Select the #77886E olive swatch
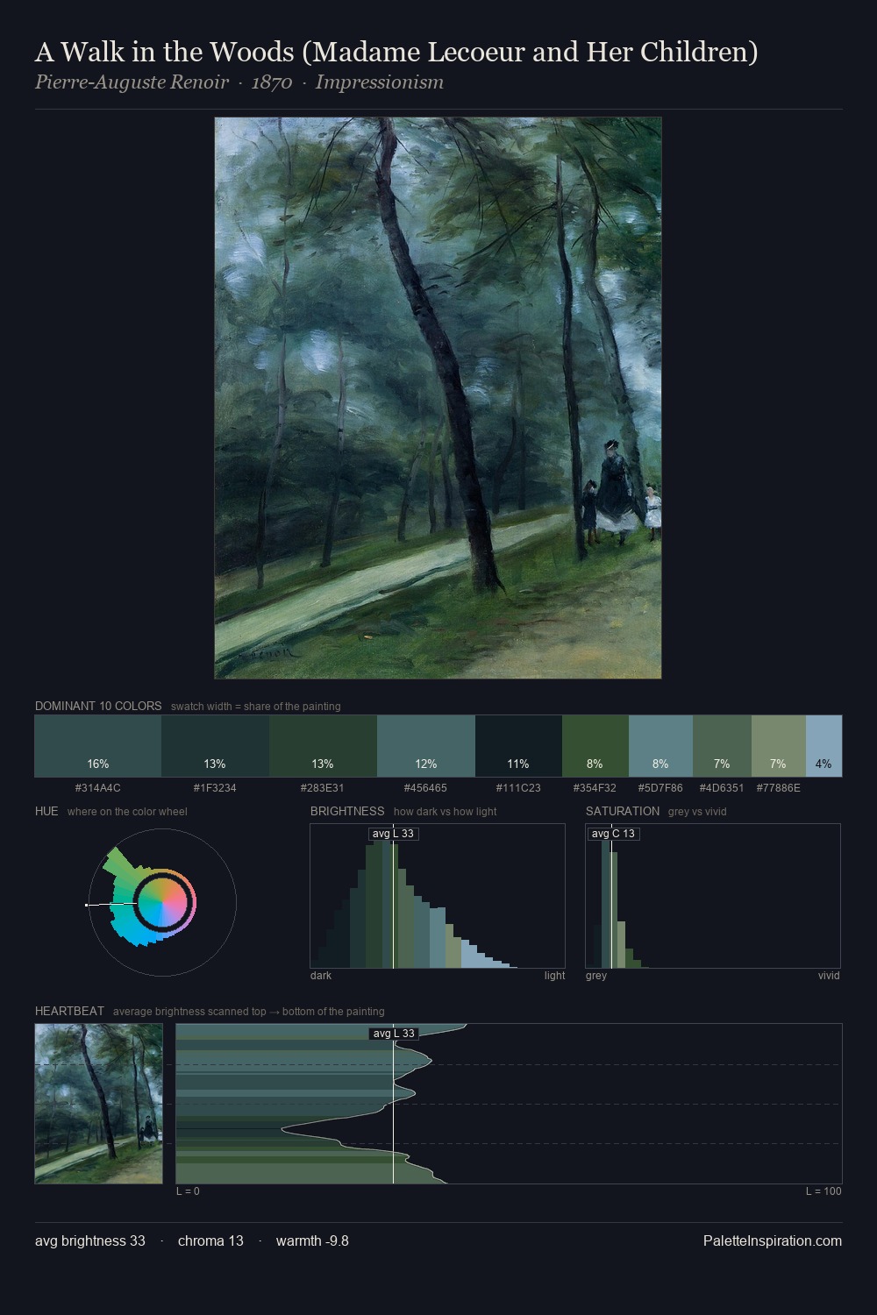The width and height of the screenshot is (877, 1315). [778, 746]
